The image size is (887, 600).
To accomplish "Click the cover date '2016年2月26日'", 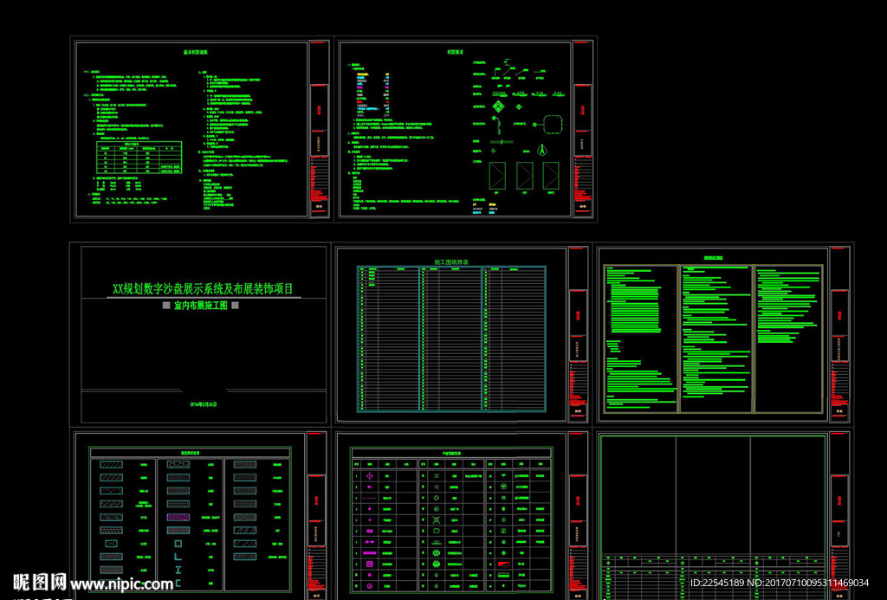I will point(204,405).
